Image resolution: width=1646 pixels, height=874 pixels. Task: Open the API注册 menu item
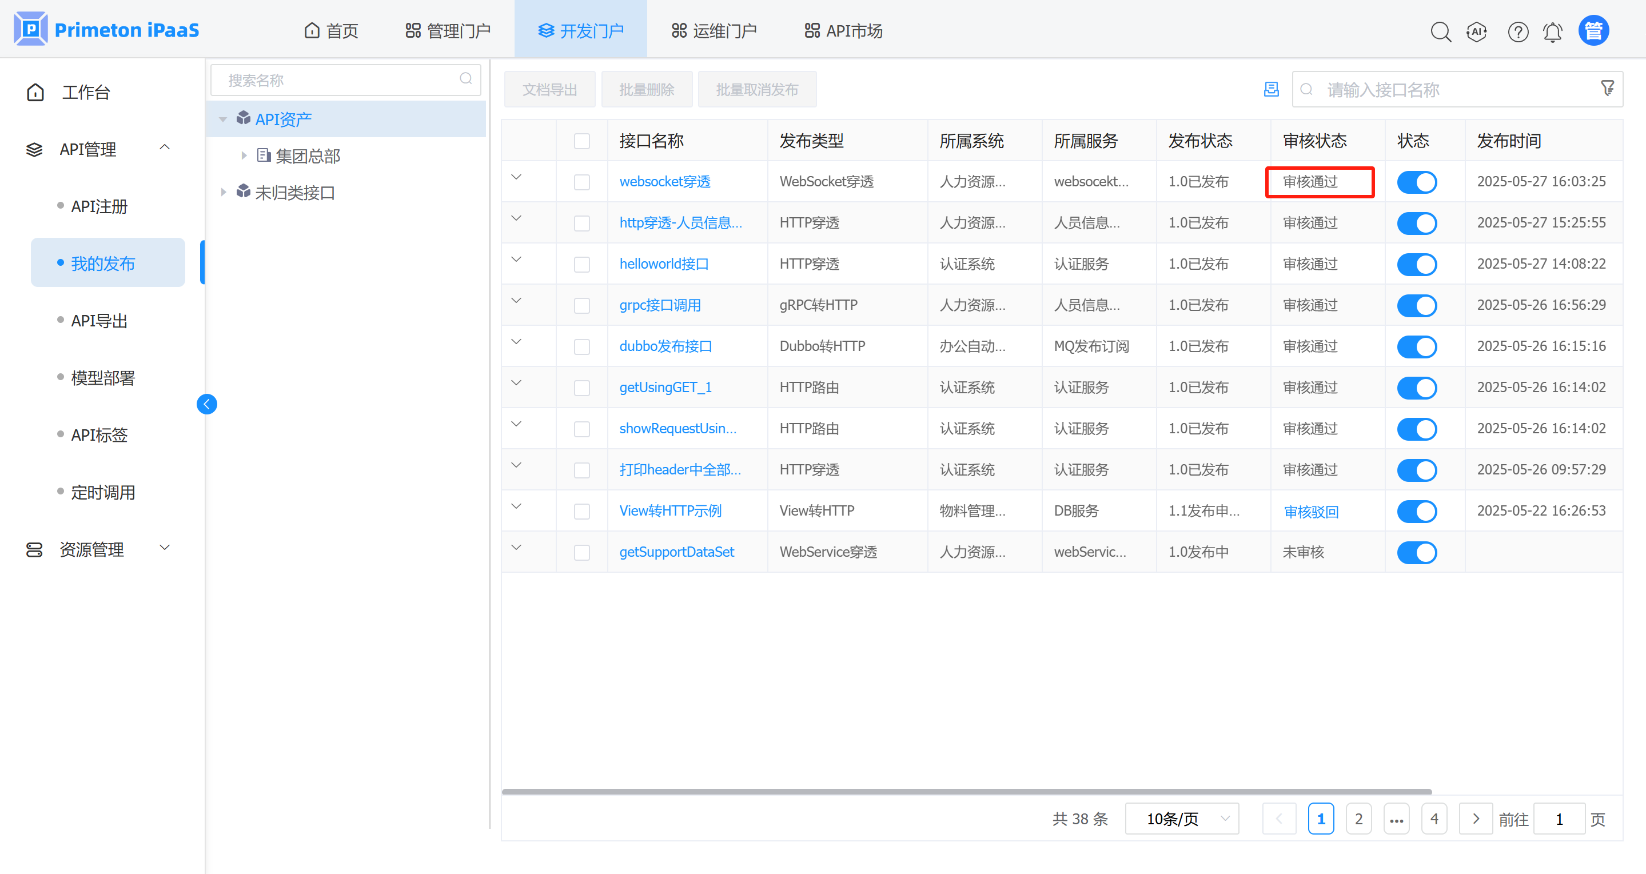point(99,206)
